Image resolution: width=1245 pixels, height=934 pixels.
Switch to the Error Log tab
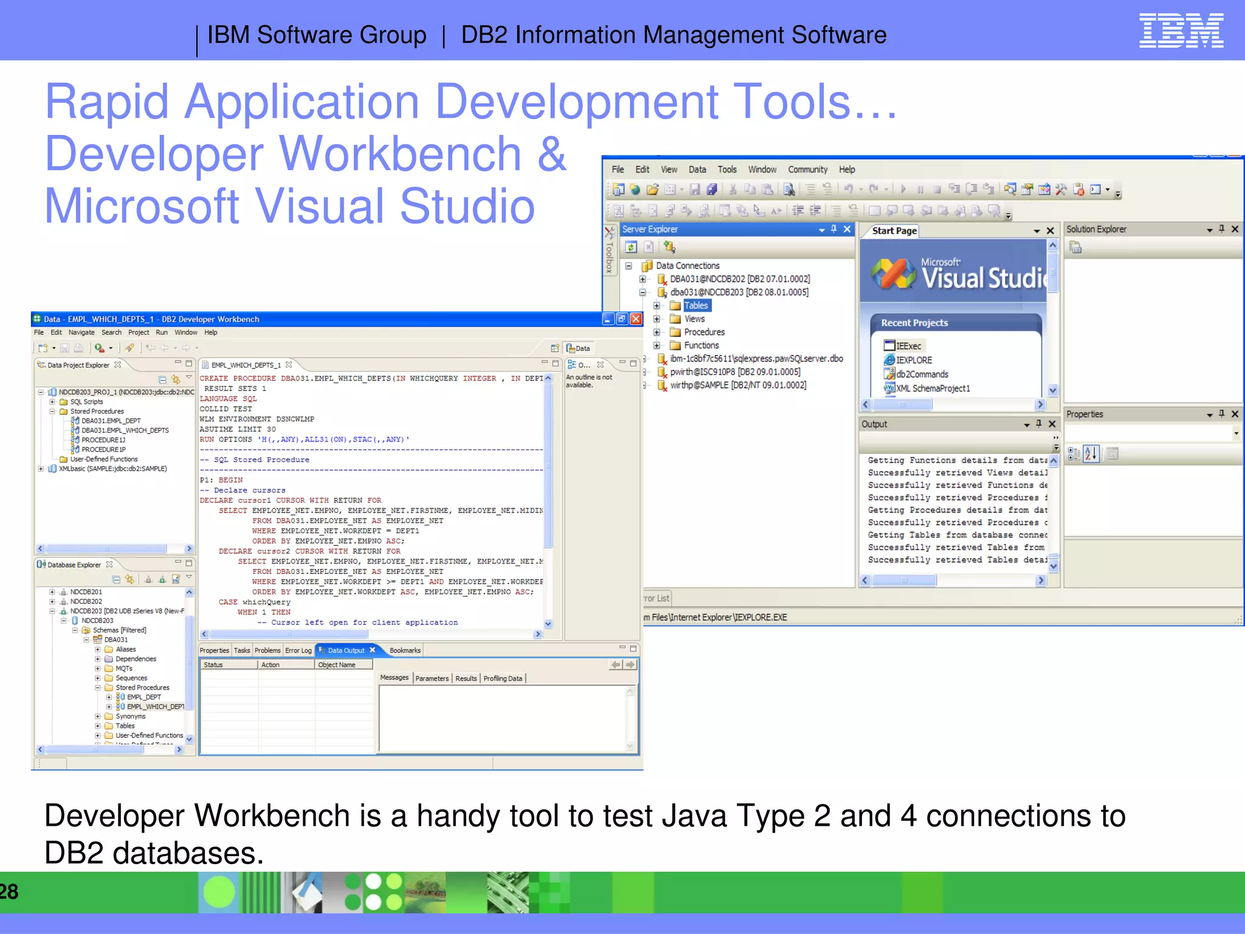click(x=298, y=651)
